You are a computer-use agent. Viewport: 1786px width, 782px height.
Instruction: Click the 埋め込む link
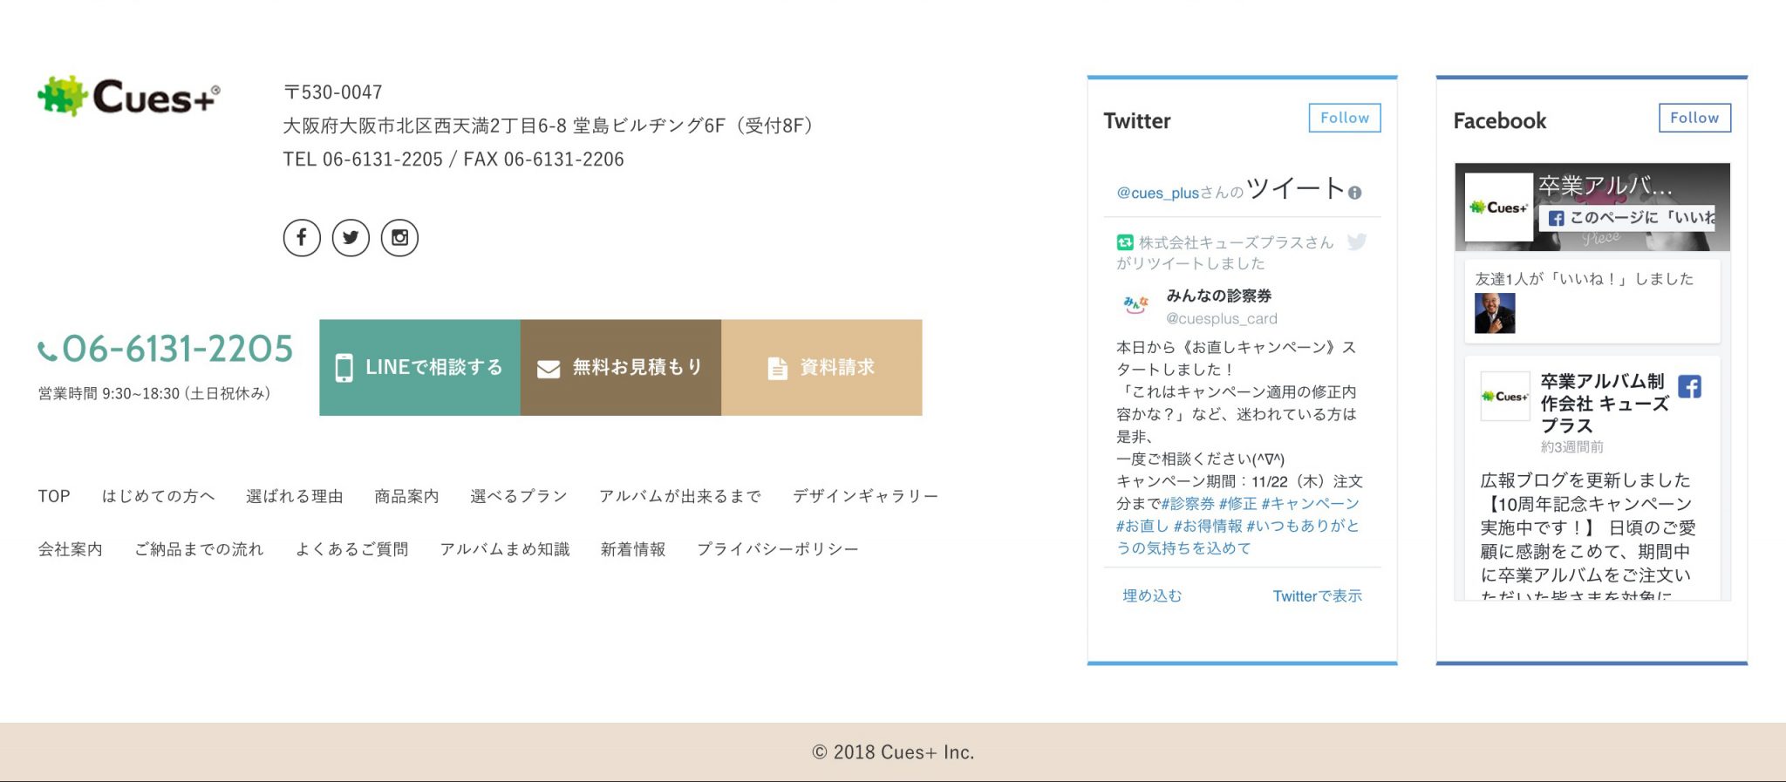[1152, 595]
